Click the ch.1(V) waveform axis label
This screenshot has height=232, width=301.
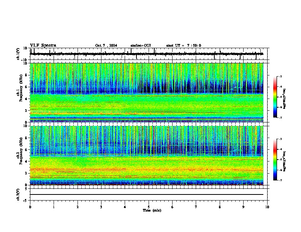pos(18,54)
